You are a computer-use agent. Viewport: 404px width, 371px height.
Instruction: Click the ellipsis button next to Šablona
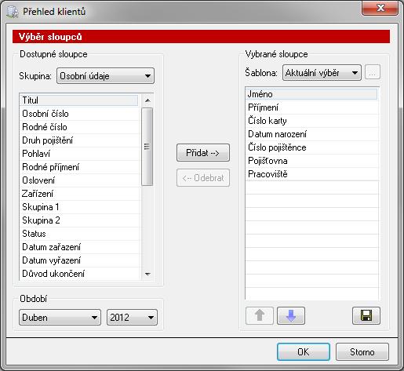(373, 72)
